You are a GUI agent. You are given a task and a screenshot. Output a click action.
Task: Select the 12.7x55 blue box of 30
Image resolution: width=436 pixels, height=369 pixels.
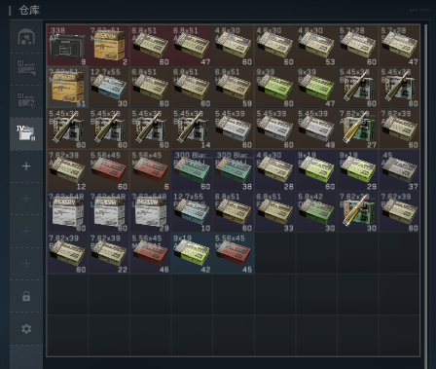(x=109, y=87)
